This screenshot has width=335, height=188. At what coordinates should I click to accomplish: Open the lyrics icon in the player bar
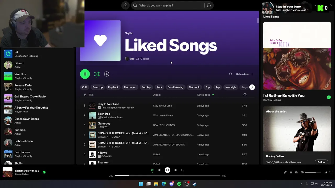286,172
